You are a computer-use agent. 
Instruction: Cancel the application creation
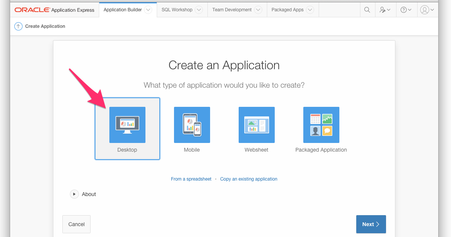(x=76, y=224)
